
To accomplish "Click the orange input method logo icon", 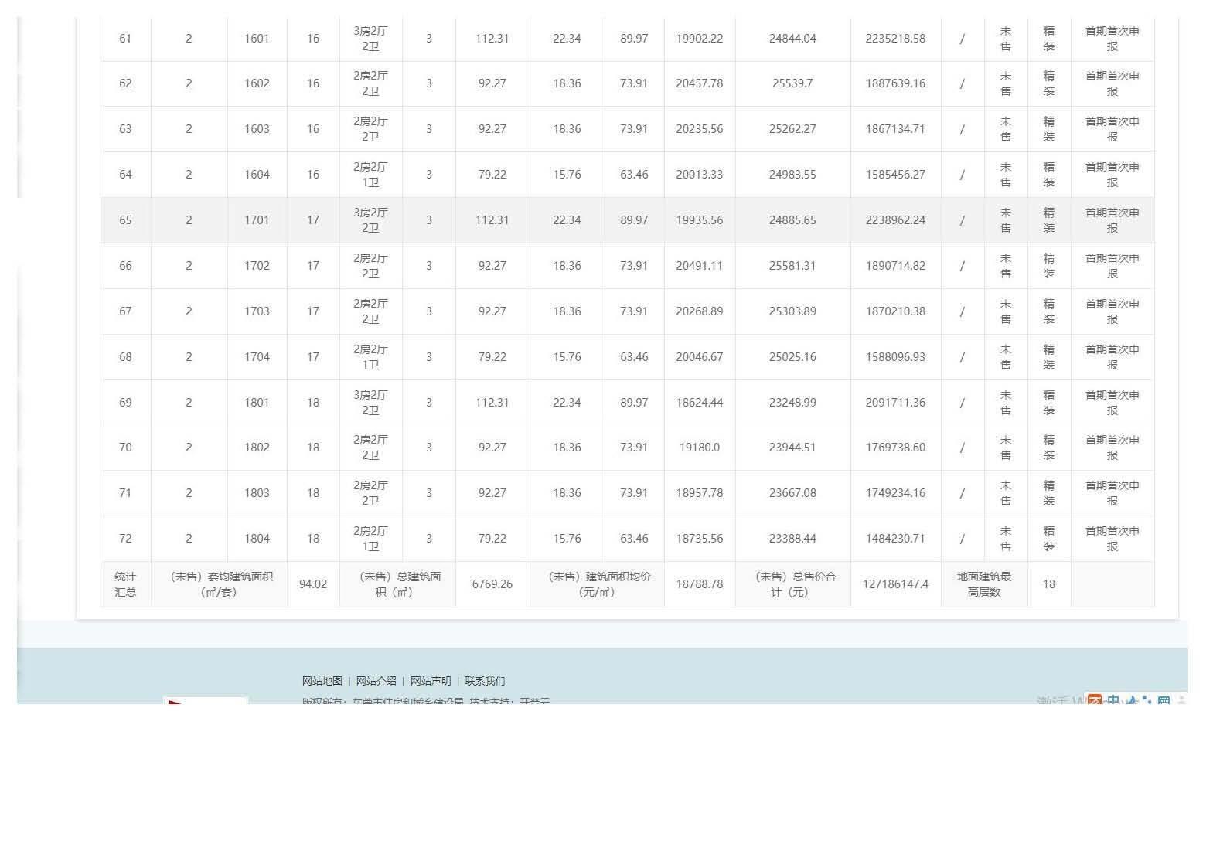I will (x=1095, y=700).
